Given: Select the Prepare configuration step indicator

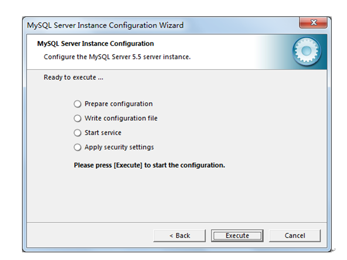Looking at the screenshot, I should [77, 104].
